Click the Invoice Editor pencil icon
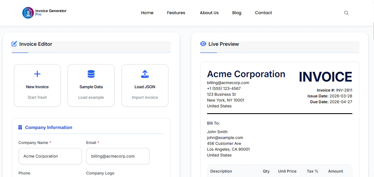The width and height of the screenshot is (374, 177). click(x=14, y=44)
